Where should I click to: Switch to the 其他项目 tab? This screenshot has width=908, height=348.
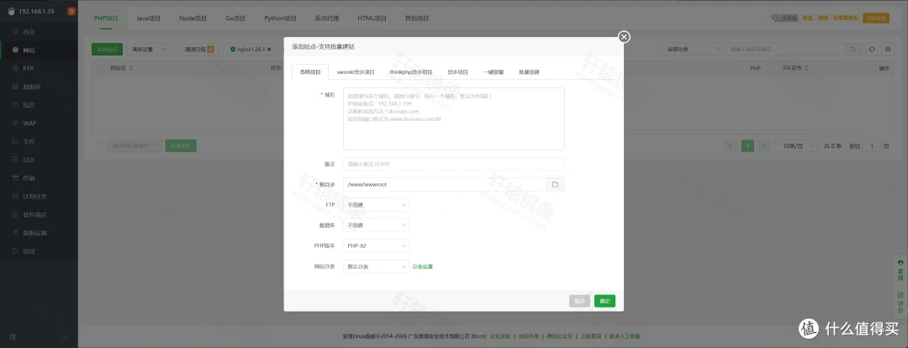[417, 18]
